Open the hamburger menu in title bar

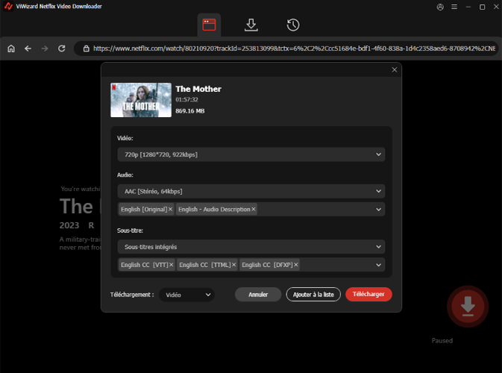coord(454,7)
